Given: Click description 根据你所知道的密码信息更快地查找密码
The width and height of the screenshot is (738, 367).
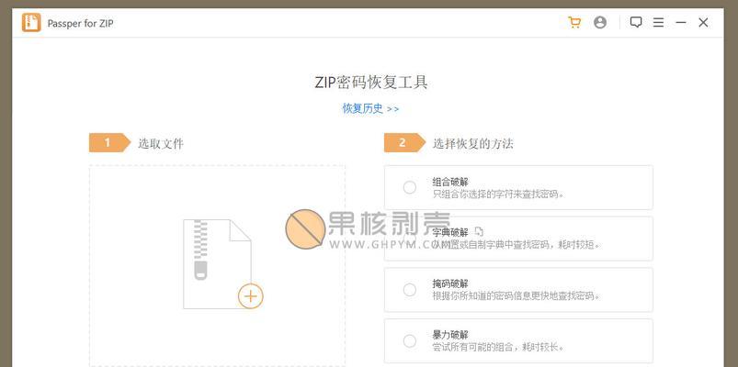Looking at the screenshot, I should tap(517, 296).
